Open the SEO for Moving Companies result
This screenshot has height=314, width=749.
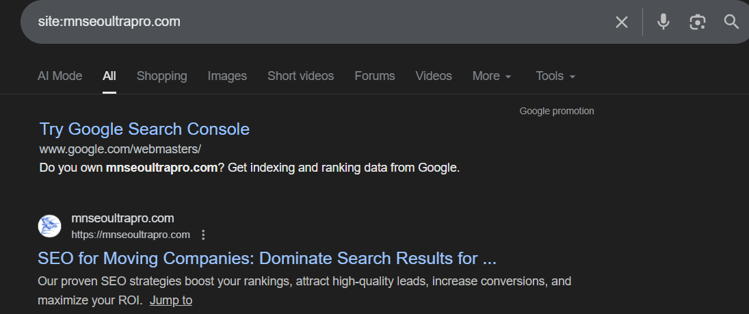tap(267, 259)
